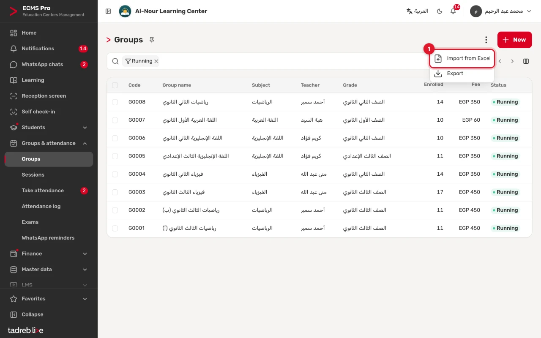Open Sessions in the sidebar submenu
Screen dimensions: 541x338
pyautogui.click(x=49, y=175)
